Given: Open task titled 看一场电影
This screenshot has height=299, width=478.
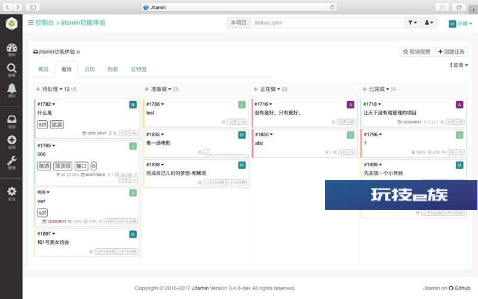Looking at the screenshot, I should tap(158, 143).
